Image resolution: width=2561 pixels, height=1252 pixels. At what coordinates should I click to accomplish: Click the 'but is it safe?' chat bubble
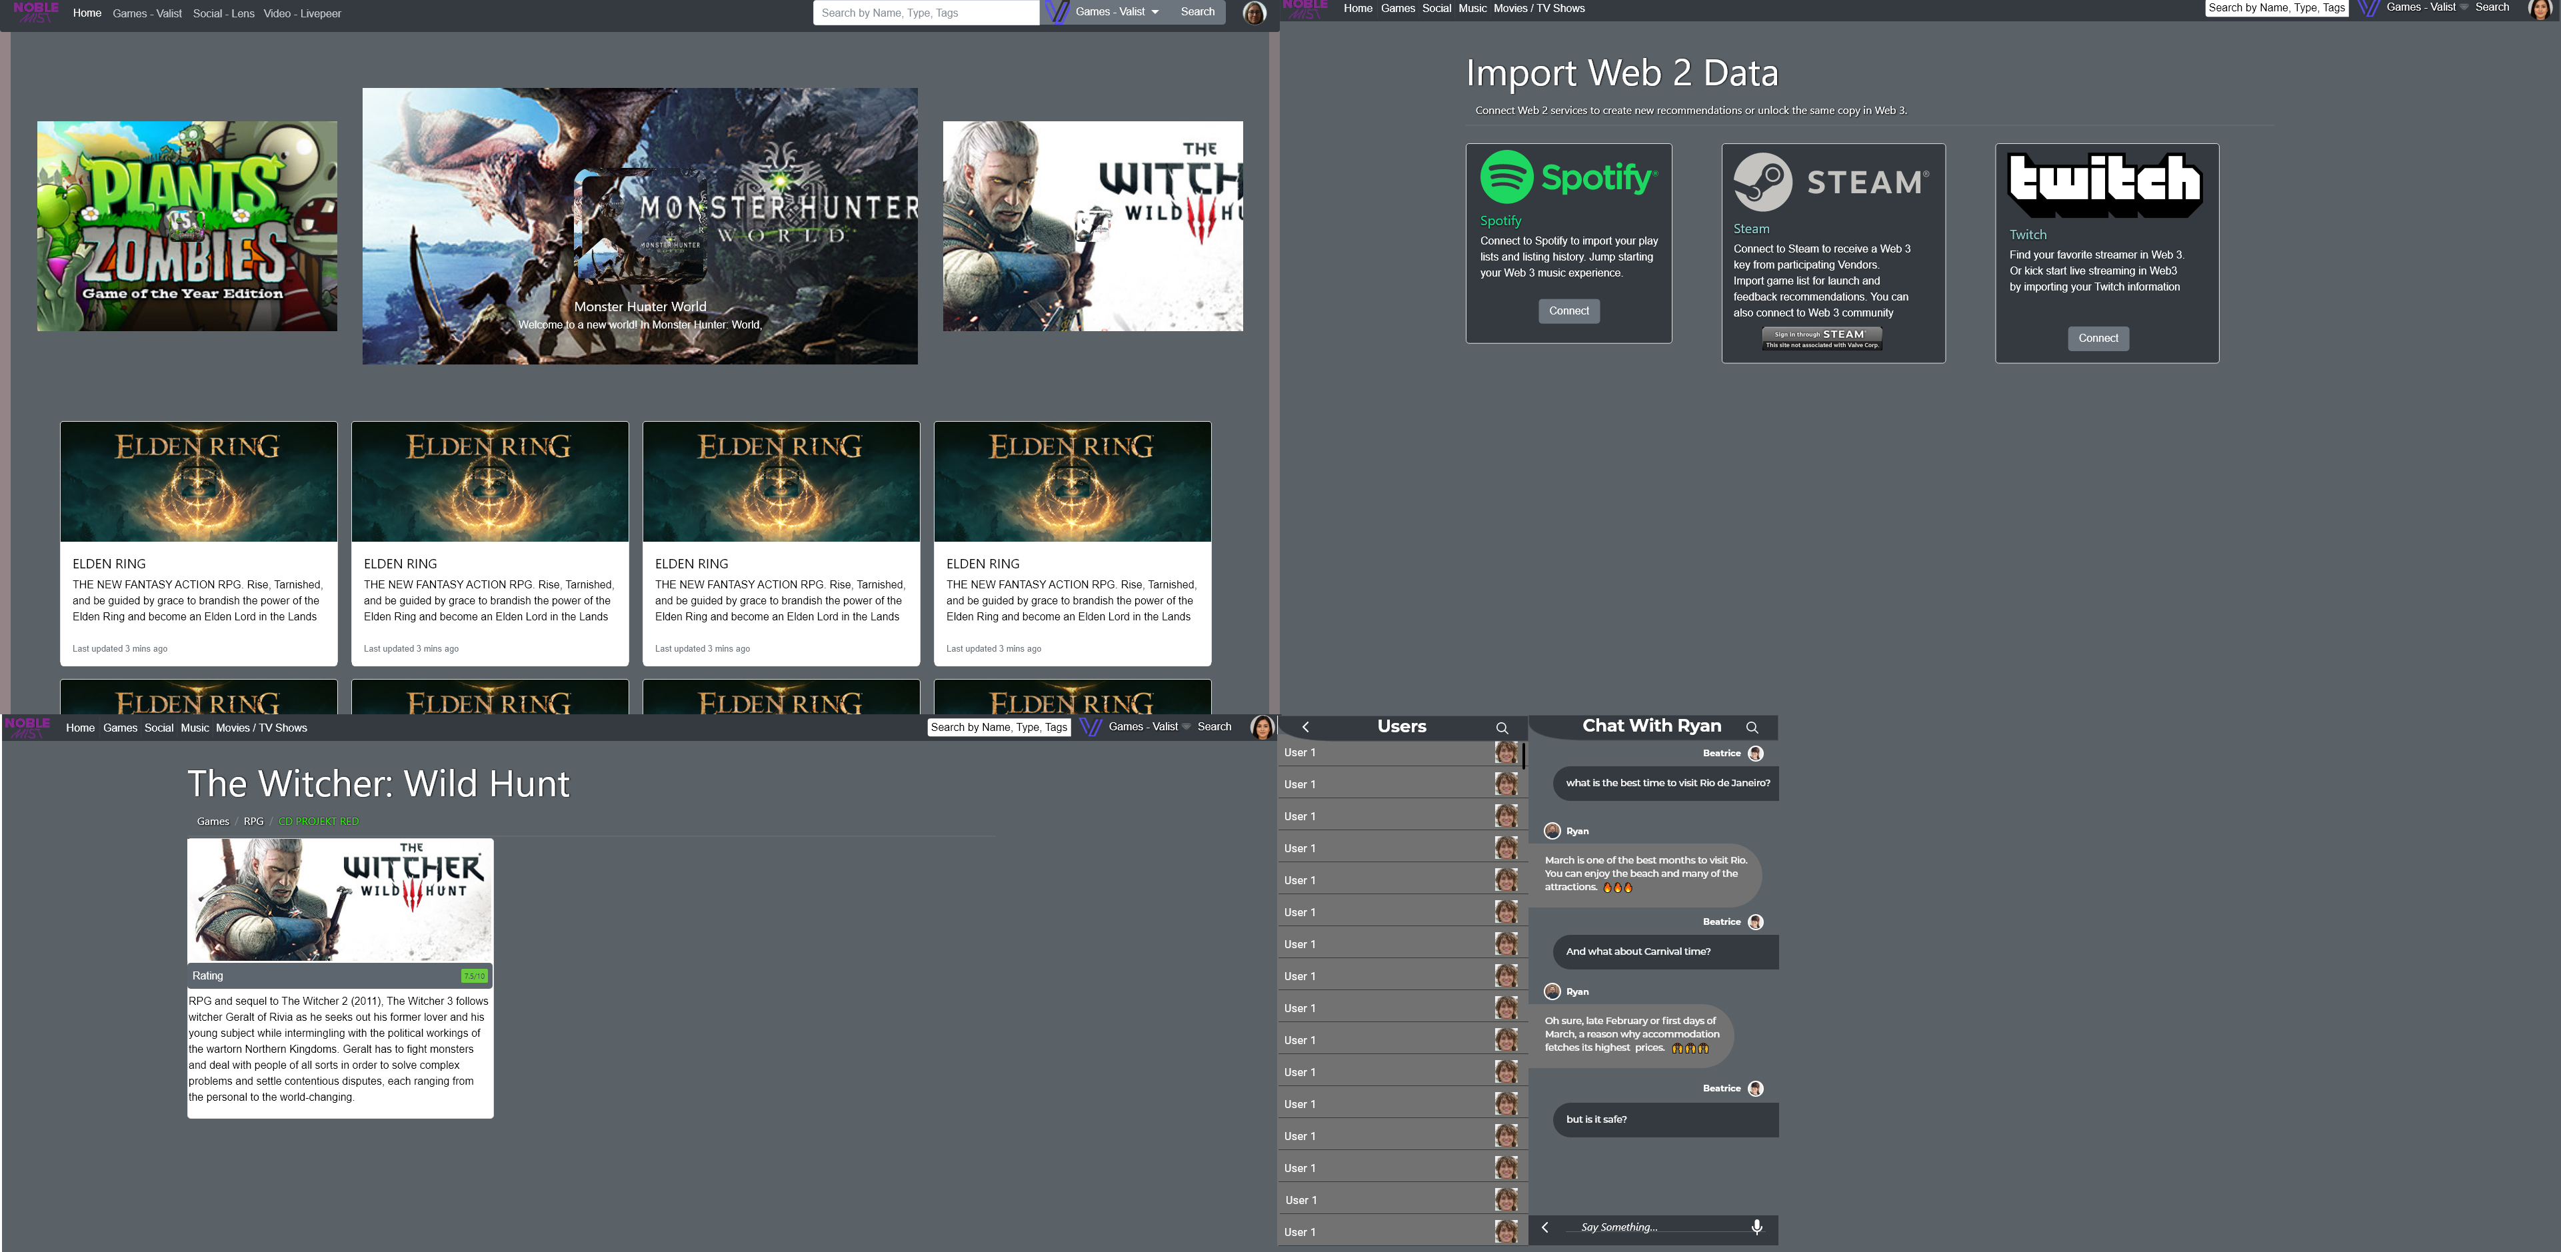[1665, 1120]
